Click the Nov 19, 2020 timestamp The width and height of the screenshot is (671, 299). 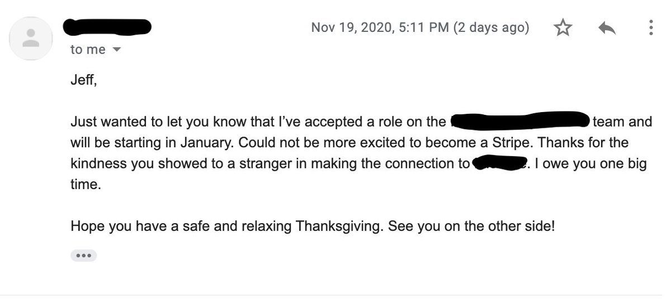pos(380,27)
